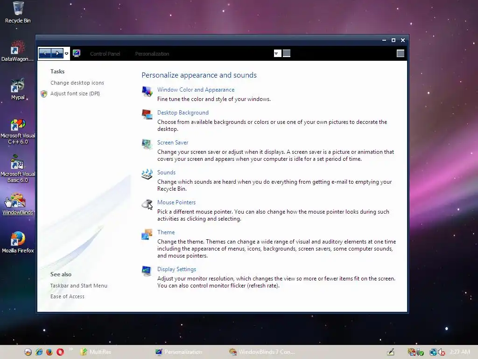The height and width of the screenshot is (359, 478).
Task: Click the network tray icon
Action: [433, 352]
